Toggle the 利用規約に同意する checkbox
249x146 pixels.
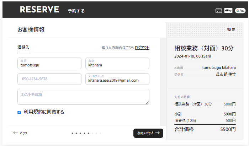(x=19, y=112)
